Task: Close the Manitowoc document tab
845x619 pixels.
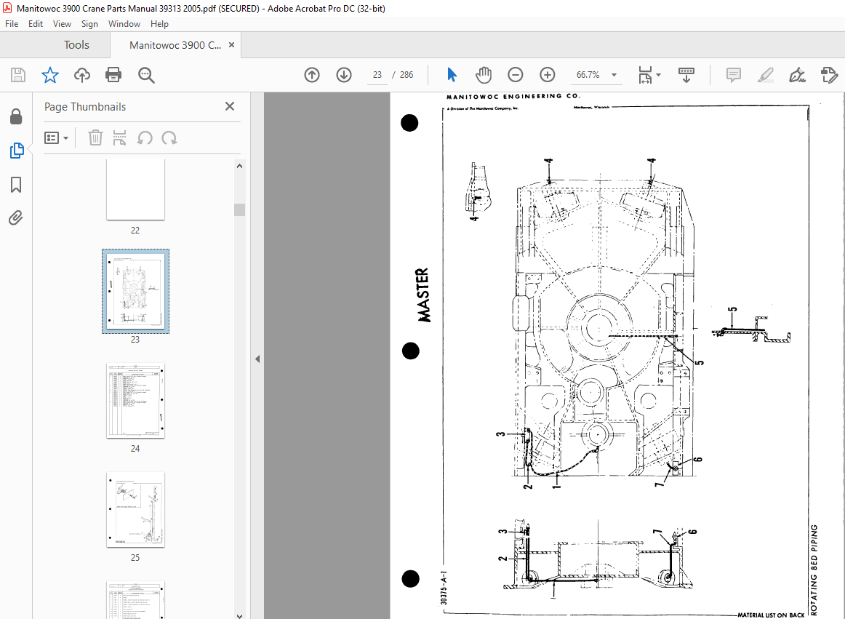Action: [232, 45]
